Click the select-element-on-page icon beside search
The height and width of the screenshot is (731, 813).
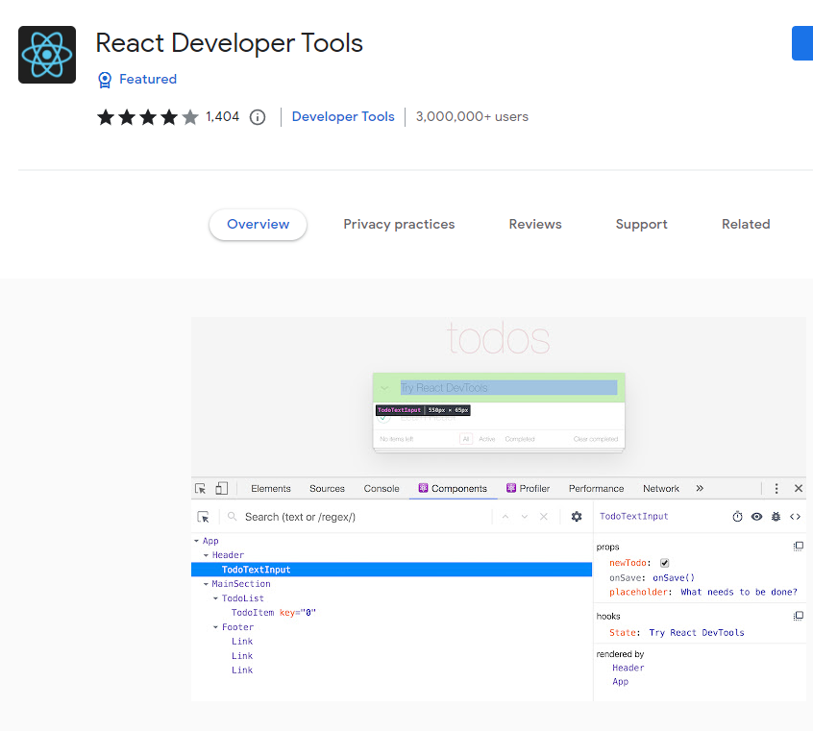204,517
